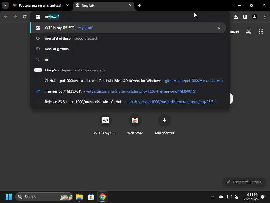Image resolution: width=270 pixels, height=203 pixels.
Task: Click the network tray icon
Action: 229,197
